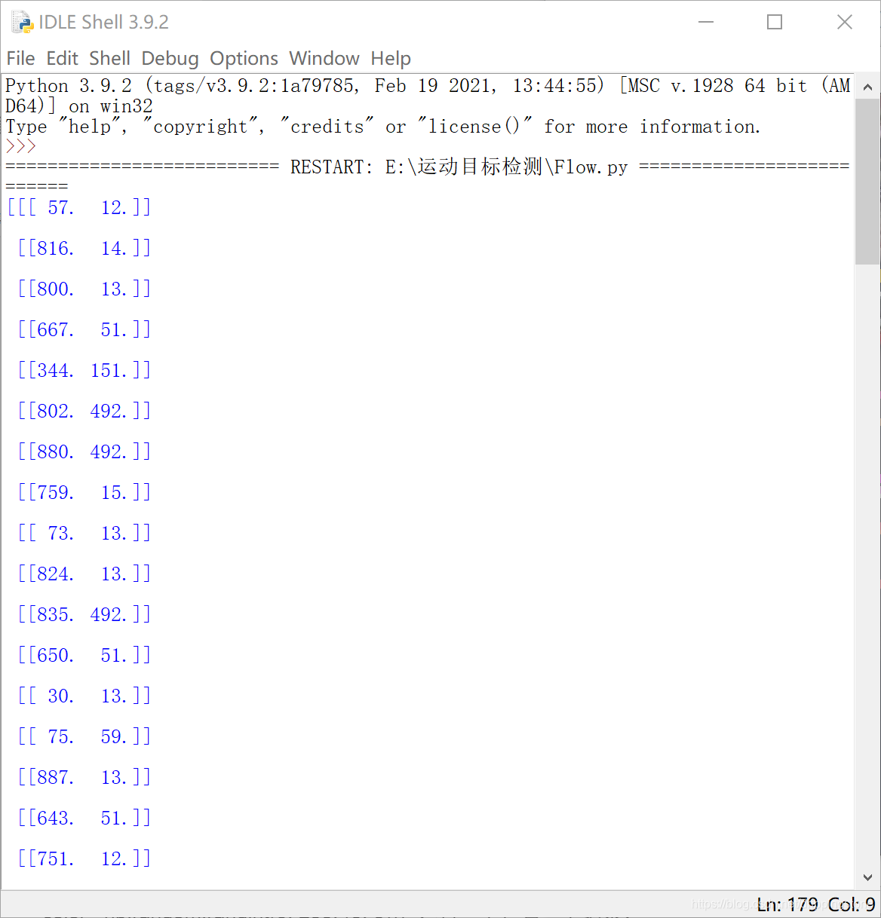This screenshot has height=918, width=881.
Task: Click the IDLE Shell 3.9.2 window title
Action: [x=104, y=22]
